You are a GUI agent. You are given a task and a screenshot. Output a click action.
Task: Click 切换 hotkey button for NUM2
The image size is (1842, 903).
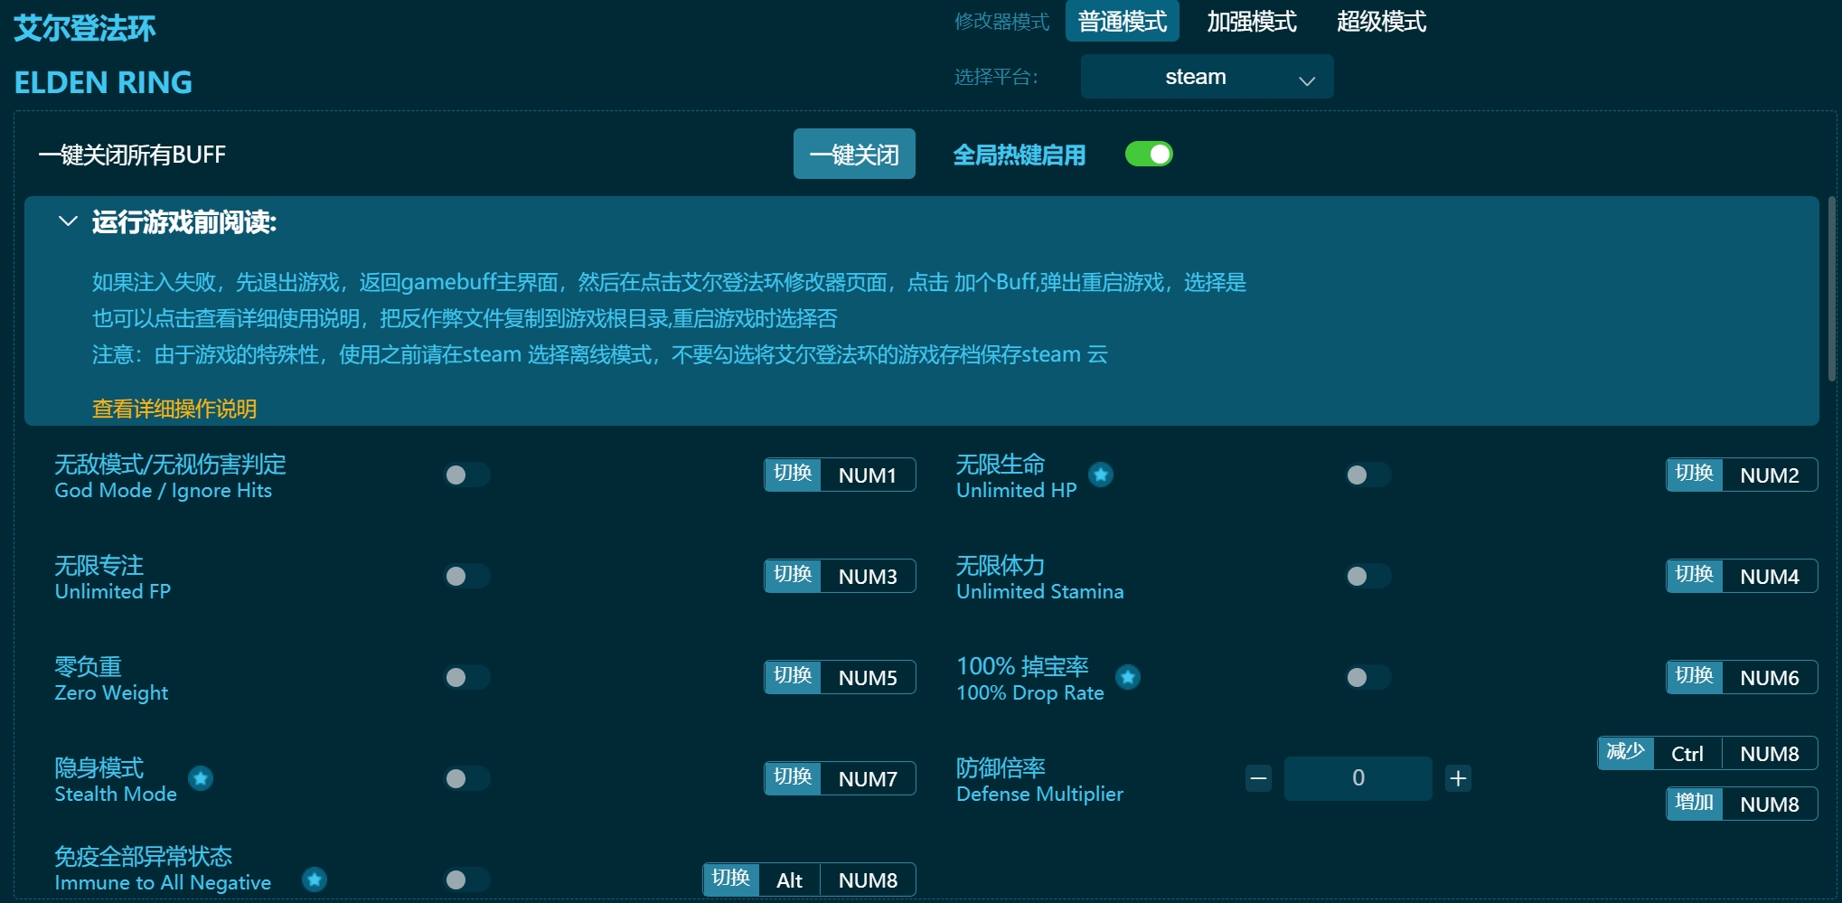click(x=1694, y=475)
